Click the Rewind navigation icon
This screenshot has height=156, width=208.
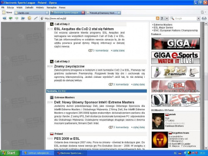[5, 18]
